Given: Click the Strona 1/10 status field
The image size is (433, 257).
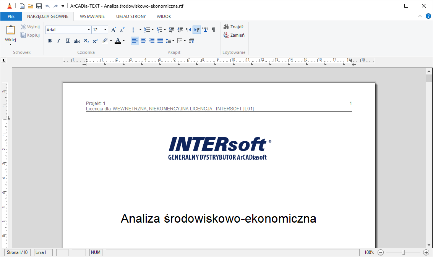Looking at the screenshot, I should tap(17, 252).
